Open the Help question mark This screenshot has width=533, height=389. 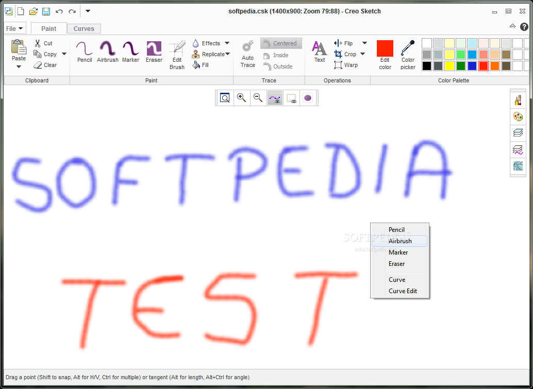[x=524, y=26]
